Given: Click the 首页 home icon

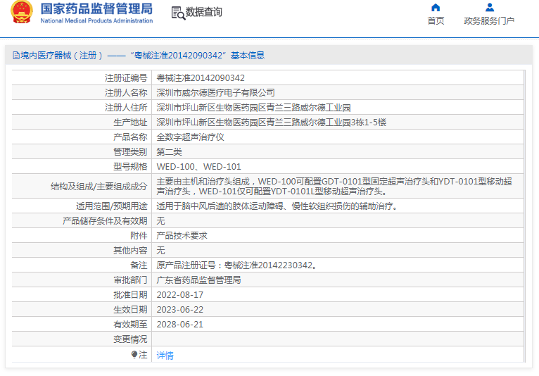Looking at the screenshot, I should click(436, 8).
